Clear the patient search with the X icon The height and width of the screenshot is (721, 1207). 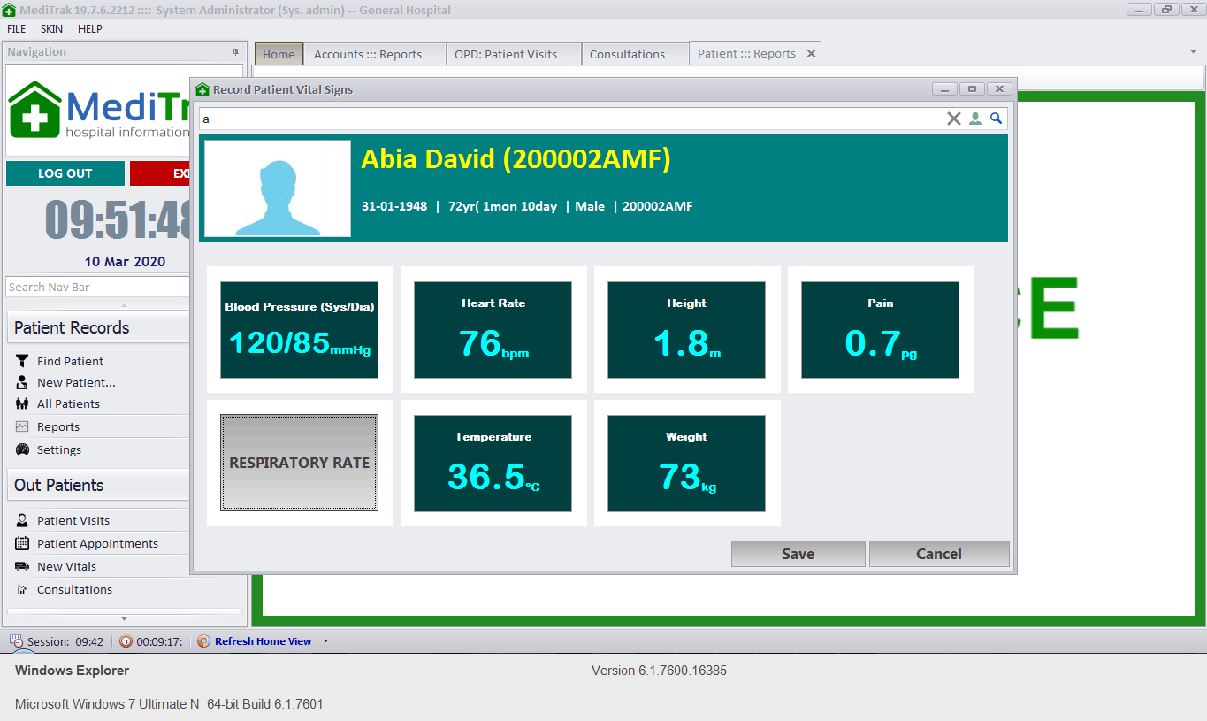coord(953,119)
